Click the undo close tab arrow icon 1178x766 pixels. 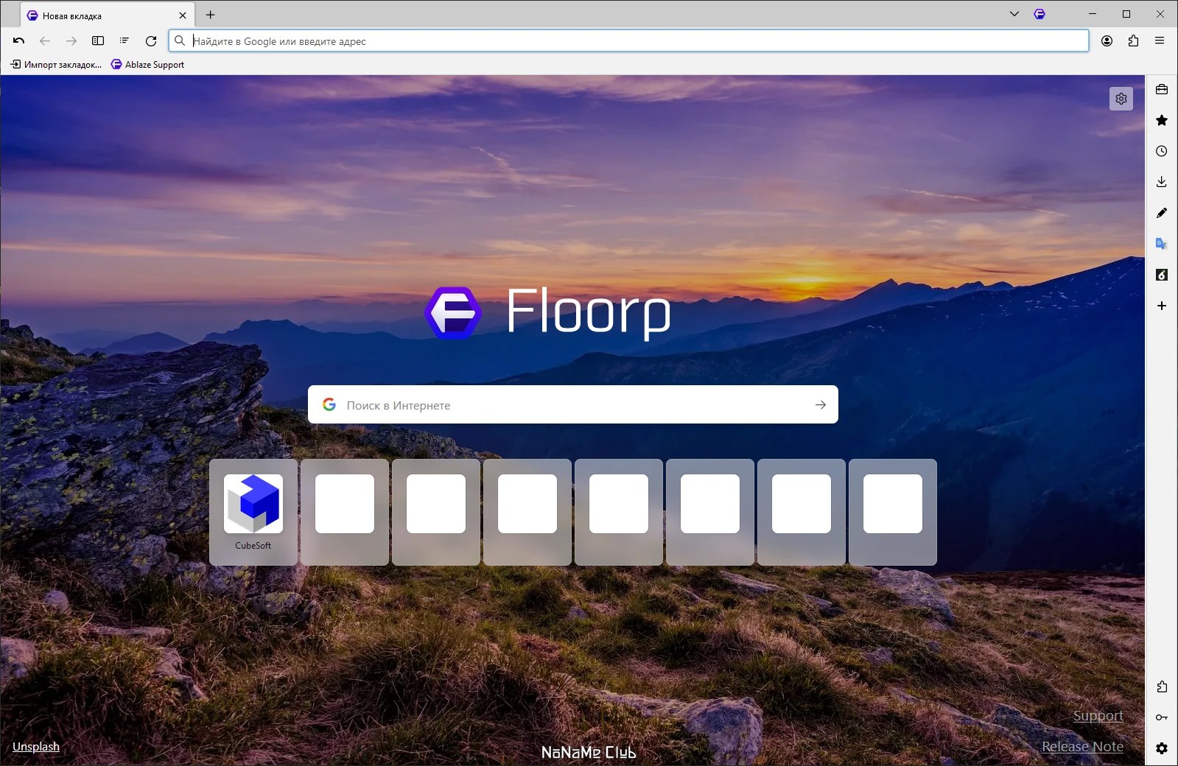click(x=18, y=41)
